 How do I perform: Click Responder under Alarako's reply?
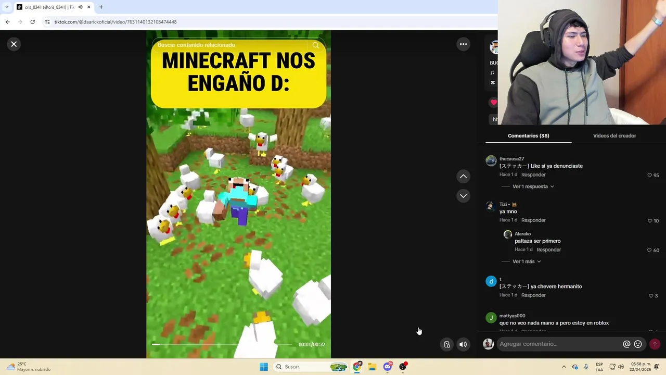click(548, 250)
